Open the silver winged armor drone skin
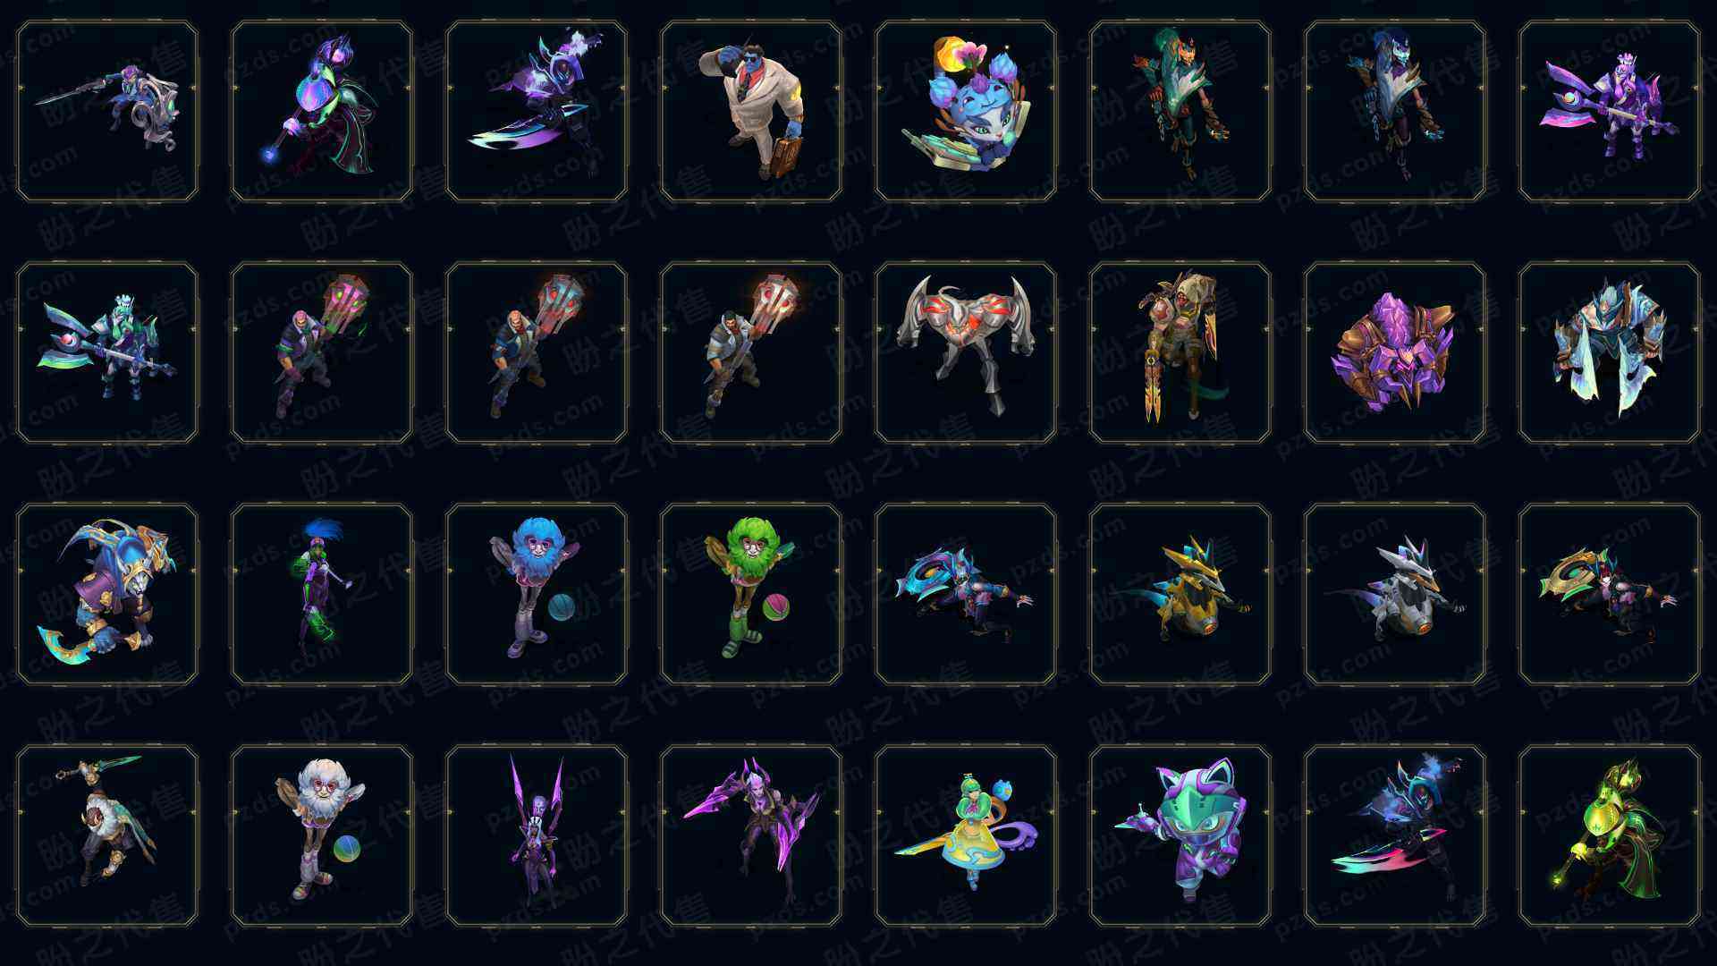The image size is (1717, 966). tap(966, 352)
